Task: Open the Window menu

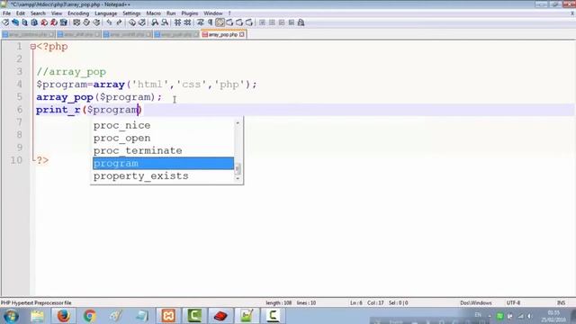Action: pos(213,13)
